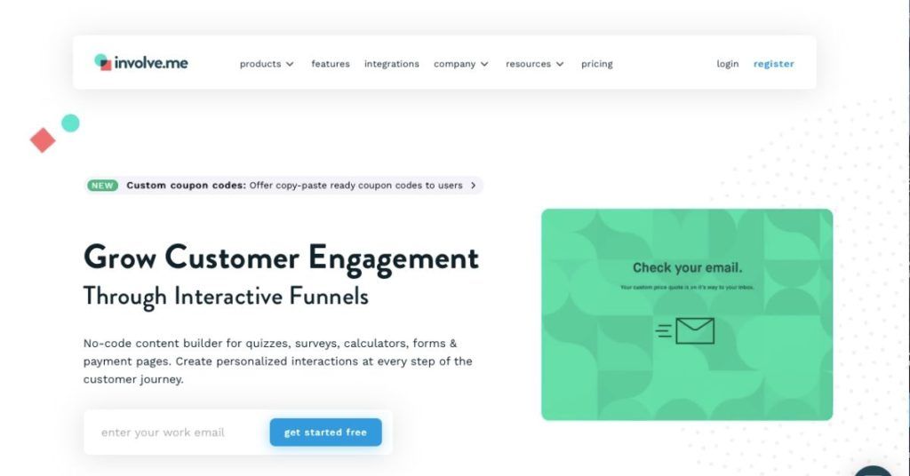Click the teal circle decorative shape
Viewport: 910px width, 476px height.
(70, 123)
